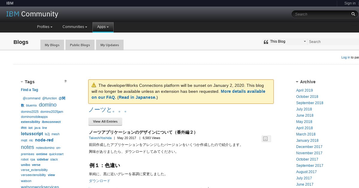Open the January 2018 archive
This screenshot has width=359, height=188.
coord(307,141)
